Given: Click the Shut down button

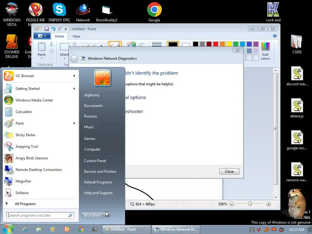Looking at the screenshot, I should [x=92, y=215].
